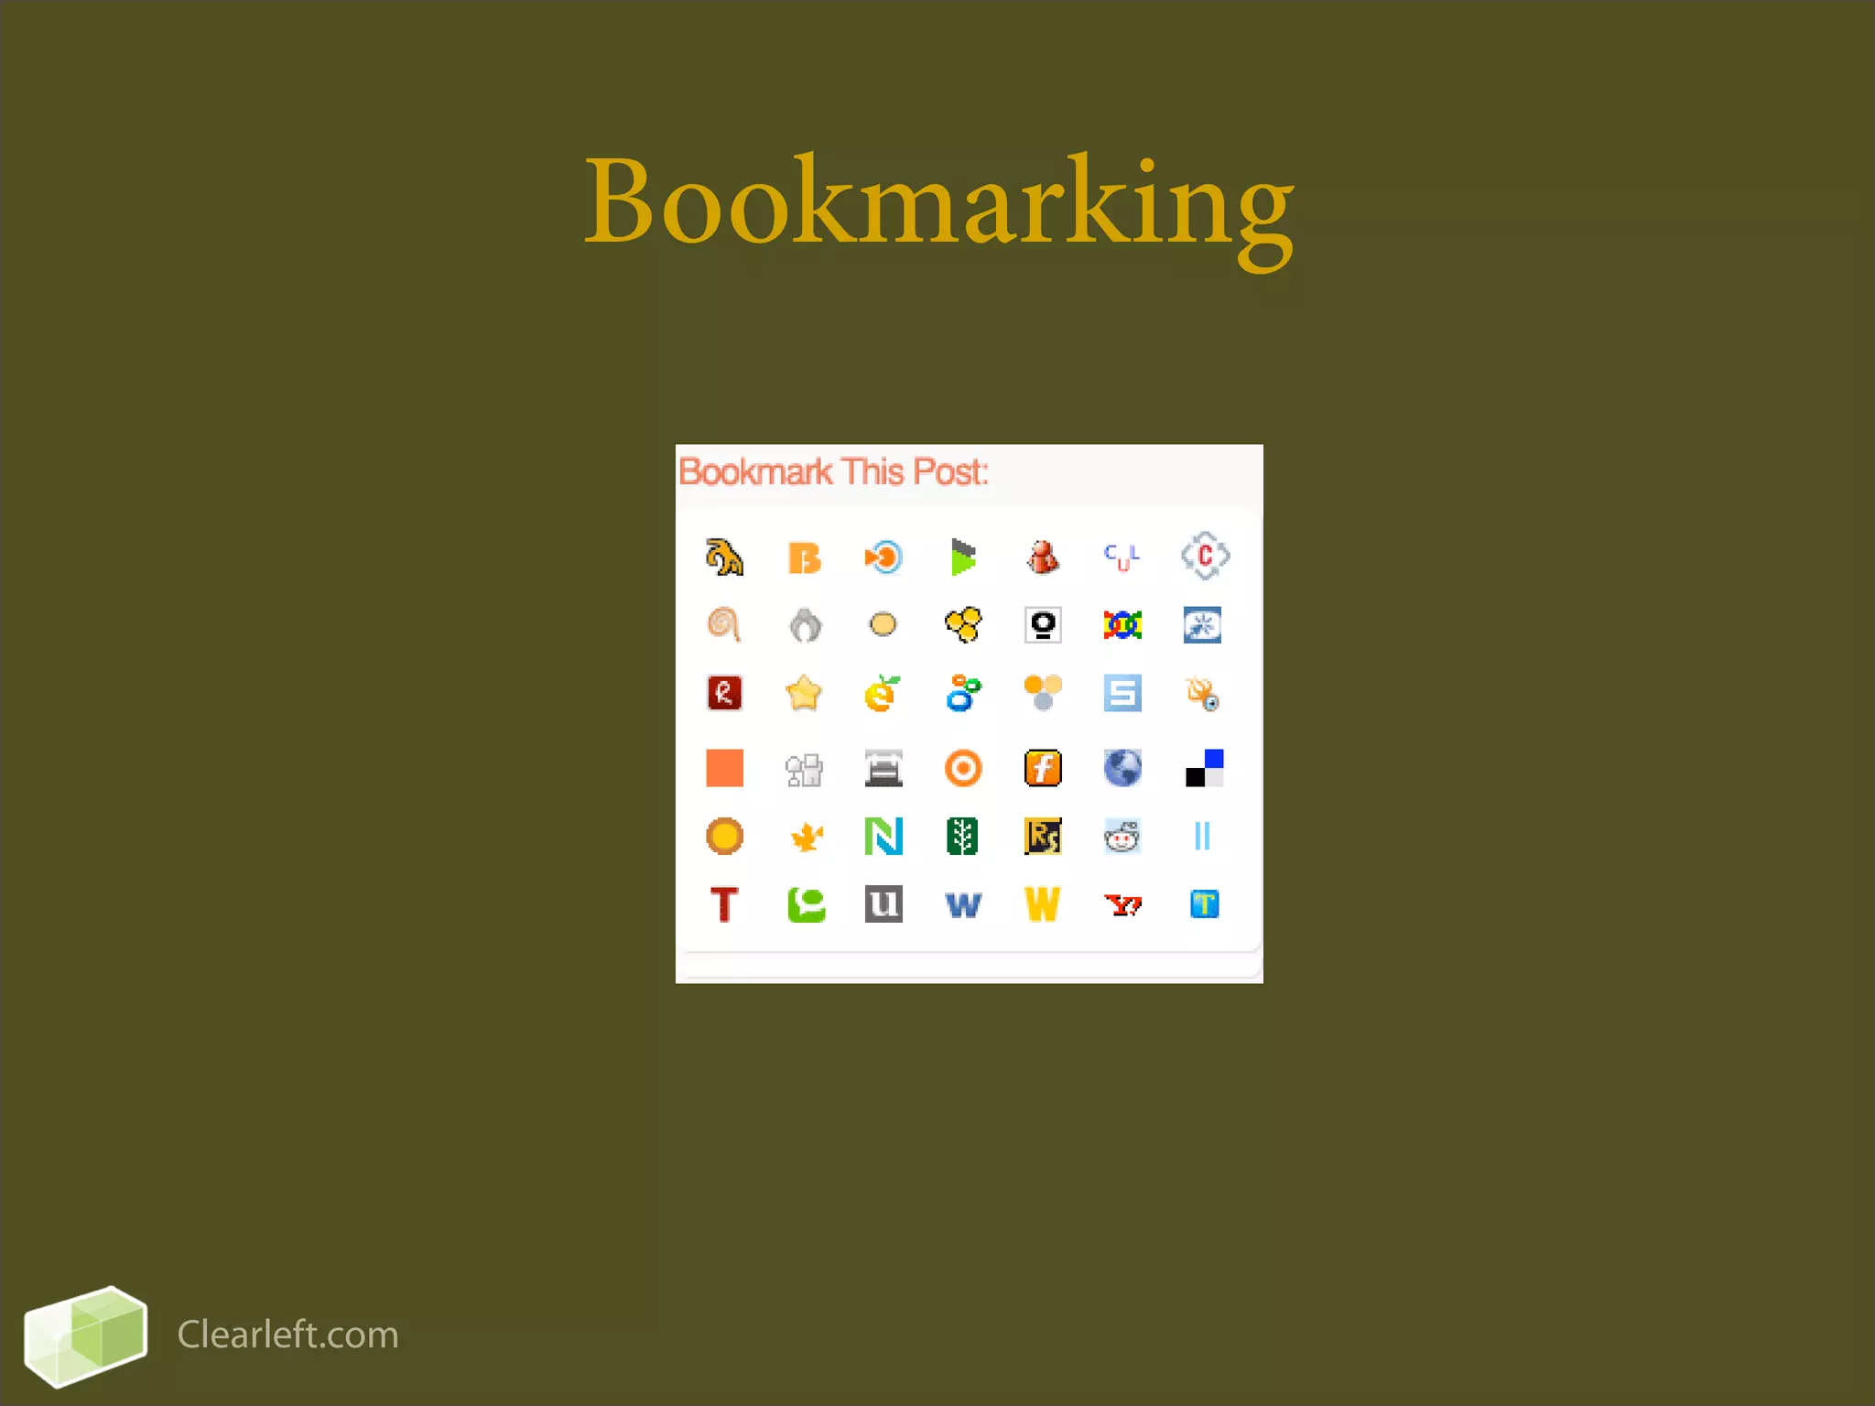Click the blue, green and orange rings icon
Screen dimensions: 1875x1406
point(963,694)
